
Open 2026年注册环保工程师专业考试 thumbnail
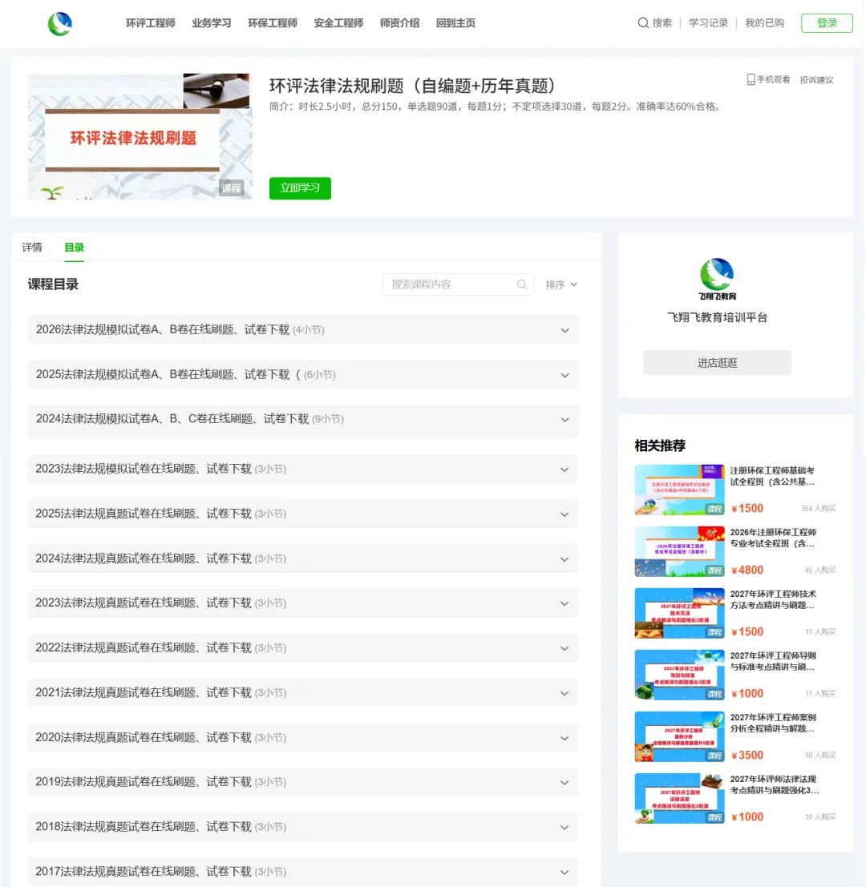679,551
